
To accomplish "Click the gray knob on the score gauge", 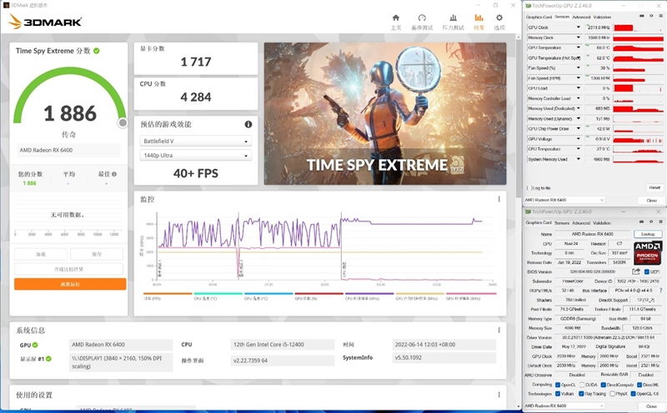I will (x=123, y=122).
